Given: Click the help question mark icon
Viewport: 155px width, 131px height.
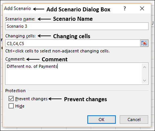Looking at the screenshot, I should click(125, 8).
